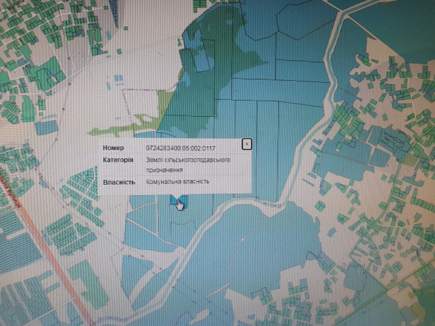Click the "Категорія" field label
Image resolution: width=435 pixels, height=326 pixels.
(117, 160)
